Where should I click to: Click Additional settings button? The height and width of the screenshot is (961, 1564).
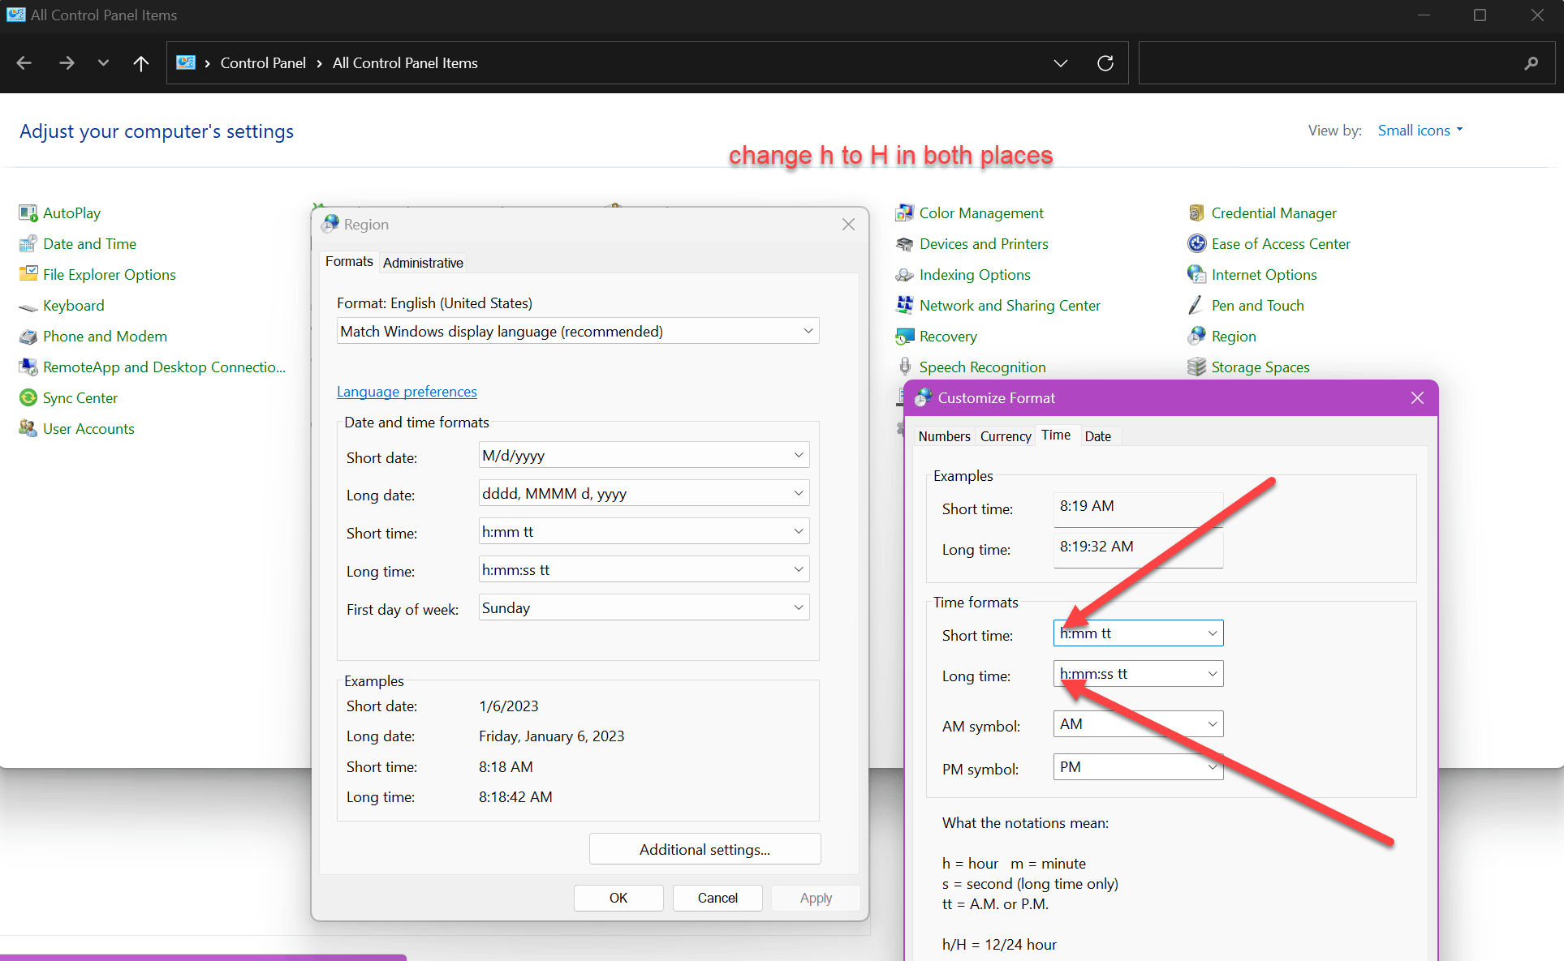point(704,849)
